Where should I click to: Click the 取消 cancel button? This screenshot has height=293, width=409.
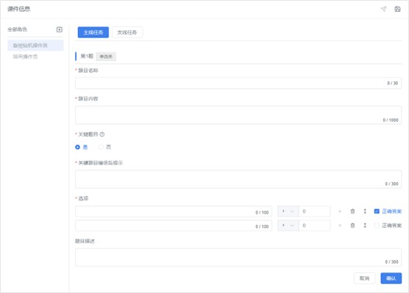[364, 278]
